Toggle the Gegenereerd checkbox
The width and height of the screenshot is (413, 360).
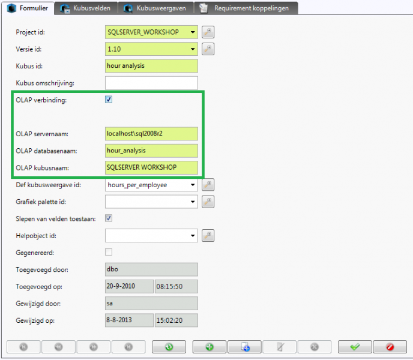pyautogui.click(x=109, y=252)
